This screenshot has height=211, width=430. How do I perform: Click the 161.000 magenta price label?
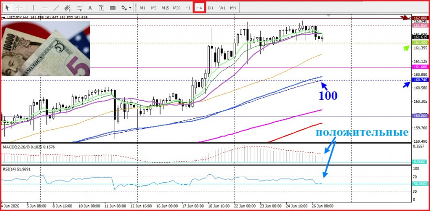point(420,67)
